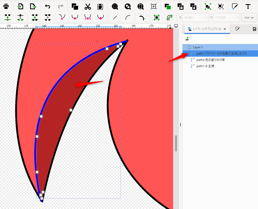Click the Export file icon
Screen dimensions: 258x209
tap(33, 6)
